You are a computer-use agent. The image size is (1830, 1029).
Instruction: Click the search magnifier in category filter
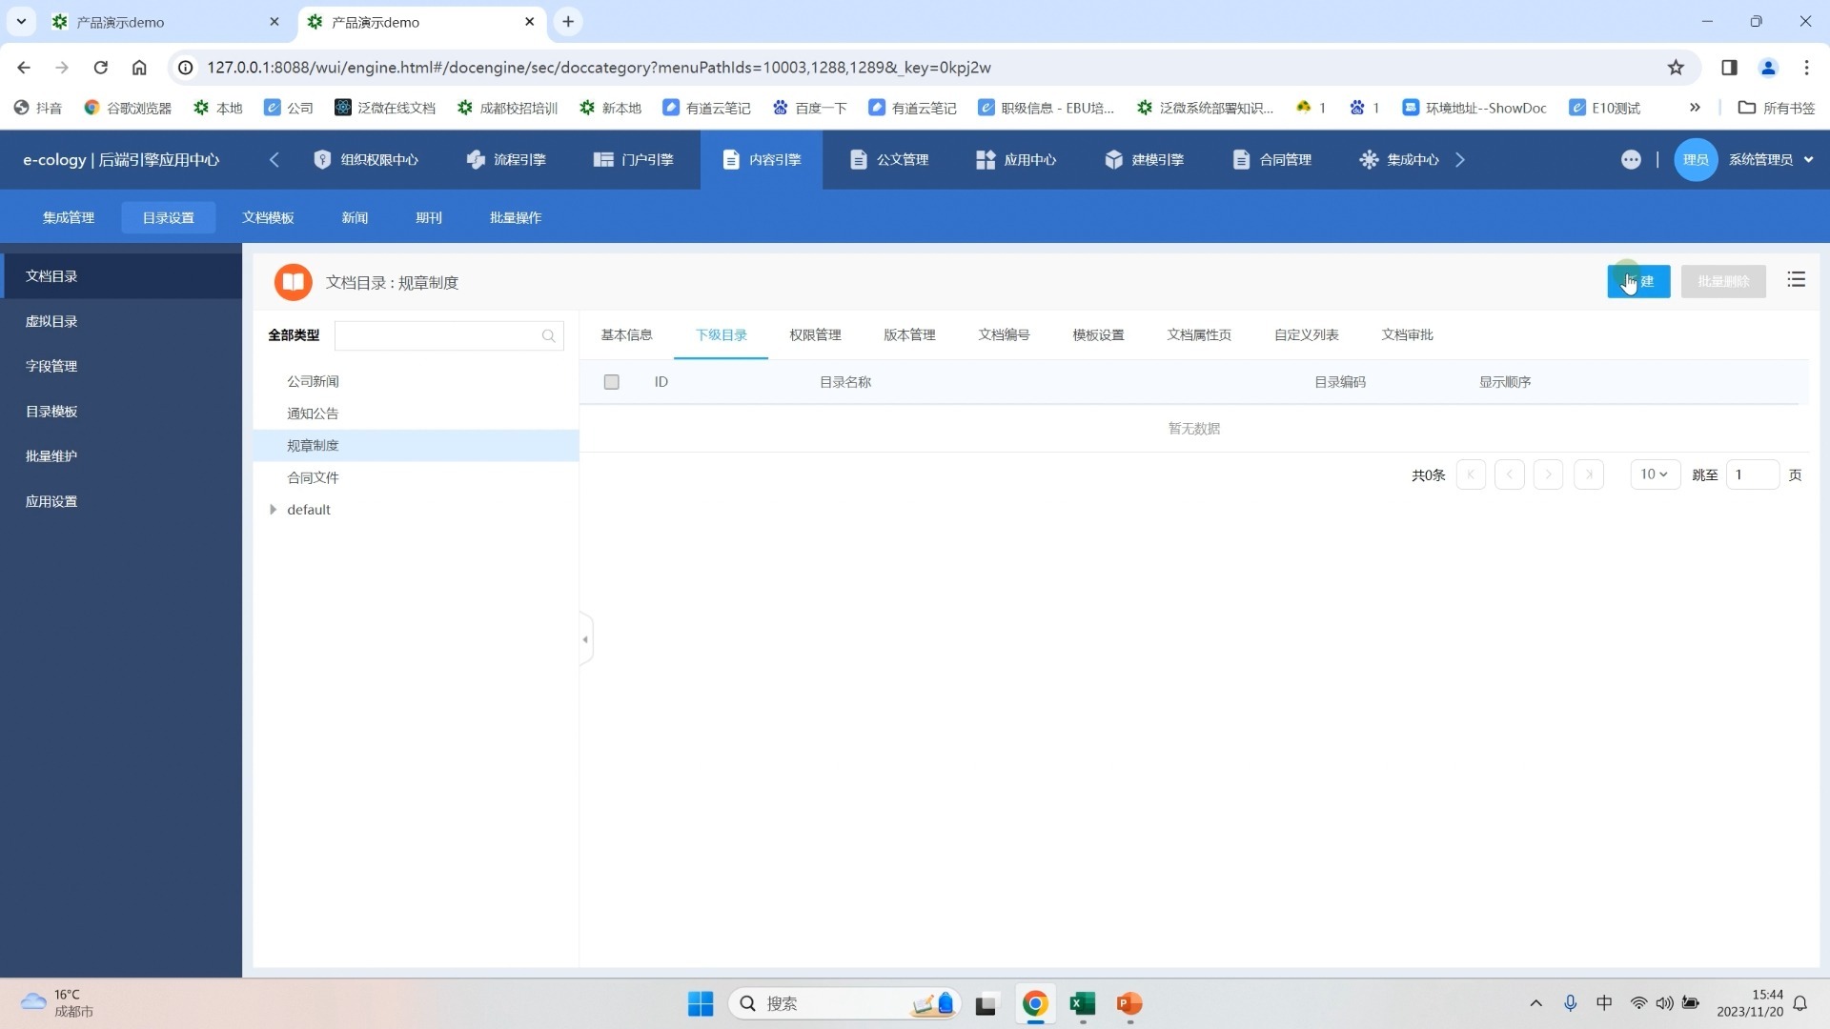click(548, 336)
